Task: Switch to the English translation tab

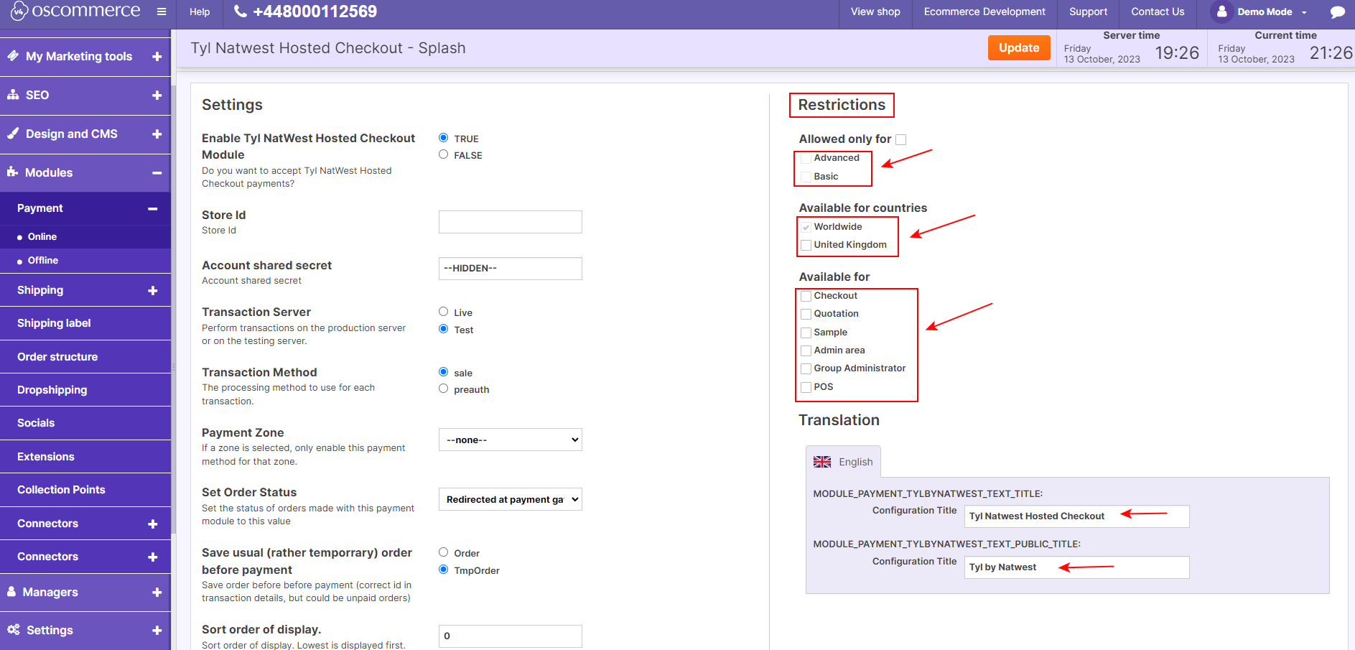Action: pos(844,462)
